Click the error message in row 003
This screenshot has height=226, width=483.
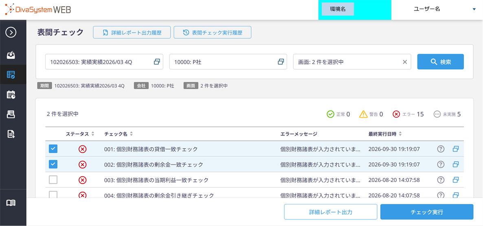point(320,180)
